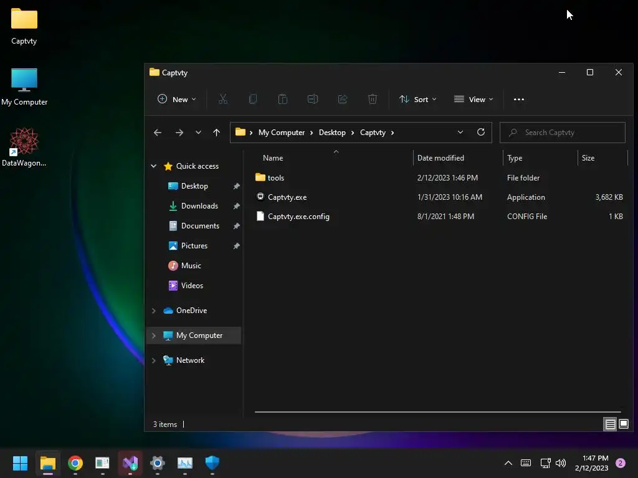
Task: Click the Delete trash icon in toolbar
Action: point(373,99)
